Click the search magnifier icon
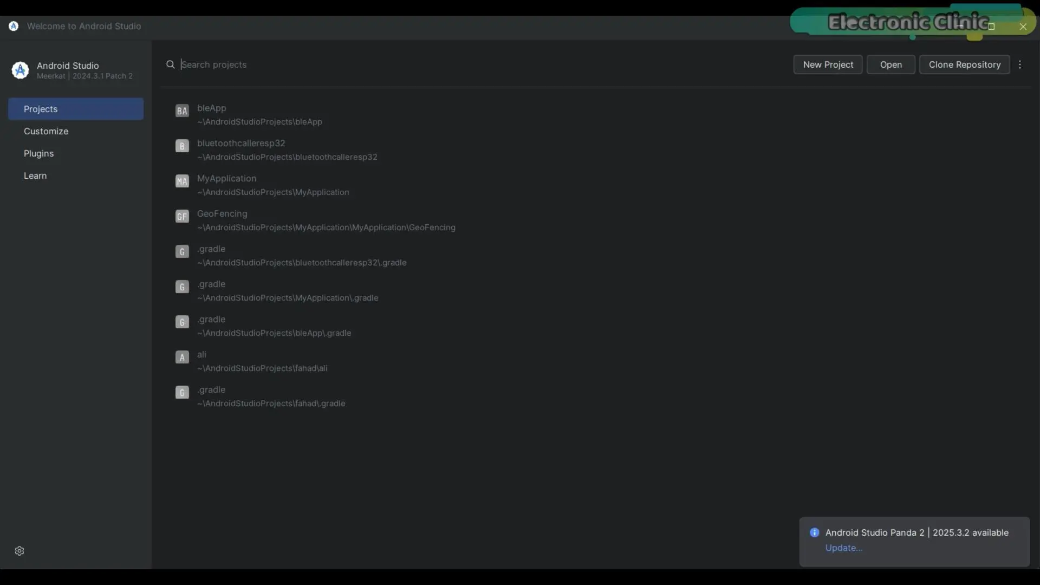Image resolution: width=1040 pixels, height=585 pixels. pyautogui.click(x=170, y=64)
